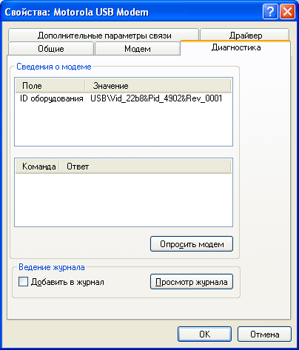This screenshot has height=350, width=299.
Task: Switch to the Драйвер tab
Action: coord(245,35)
